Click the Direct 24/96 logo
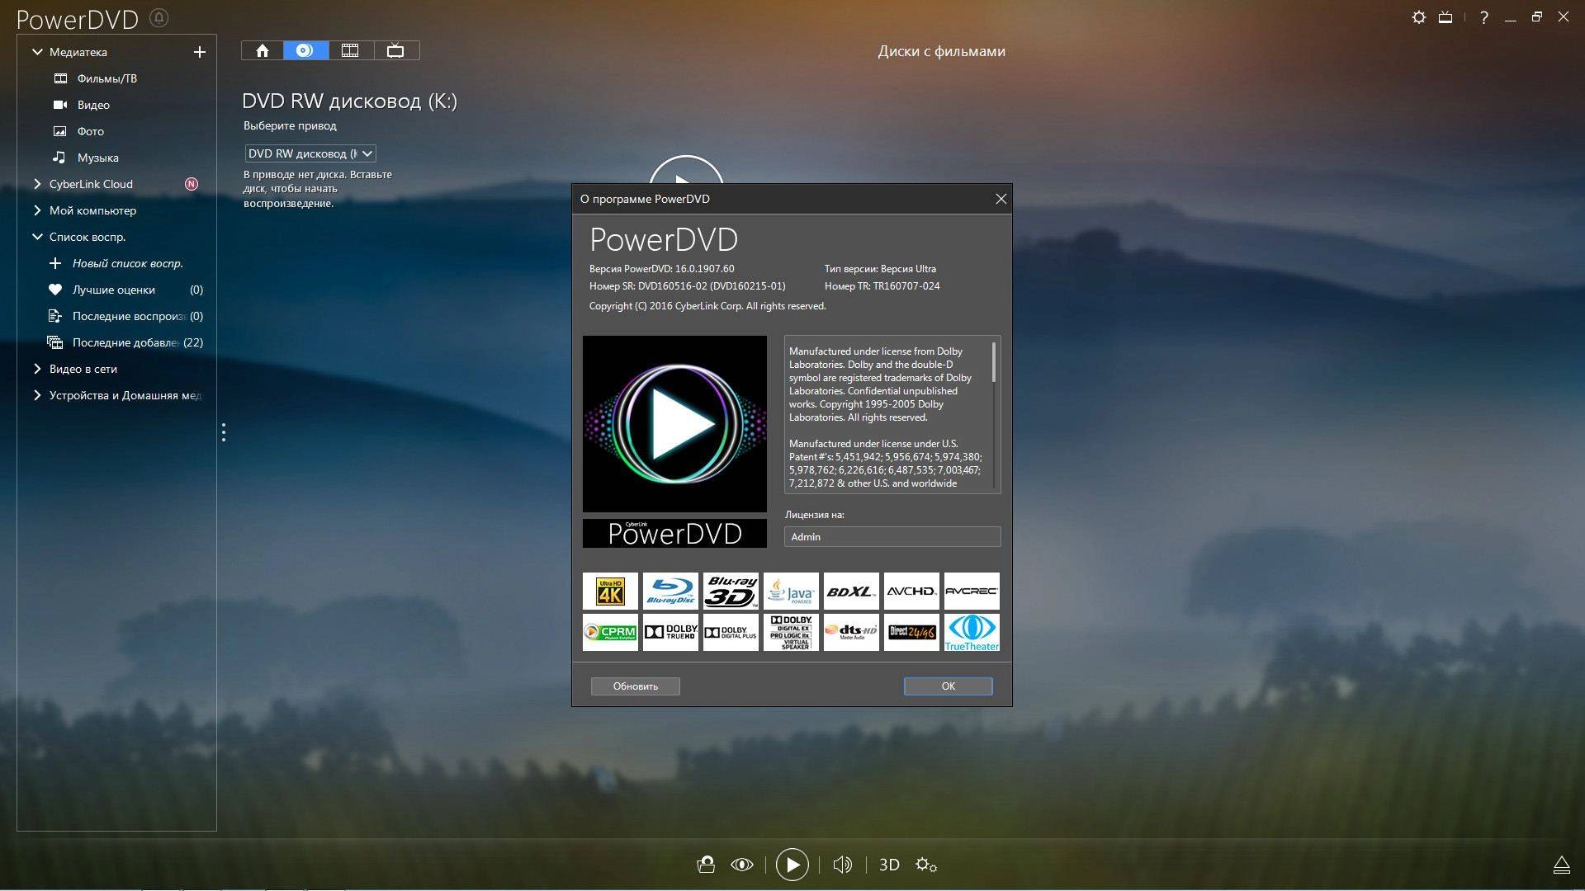This screenshot has height=891, width=1585. tap(911, 632)
